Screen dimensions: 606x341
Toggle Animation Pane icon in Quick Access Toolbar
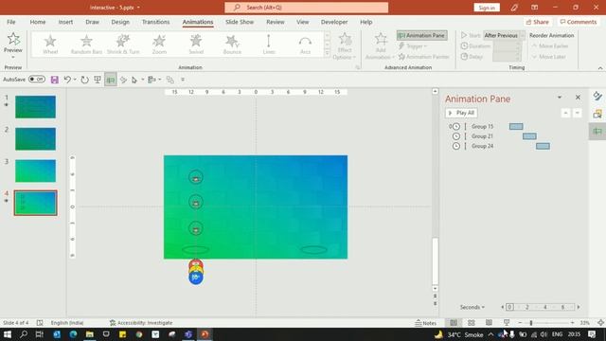click(x=111, y=80)
